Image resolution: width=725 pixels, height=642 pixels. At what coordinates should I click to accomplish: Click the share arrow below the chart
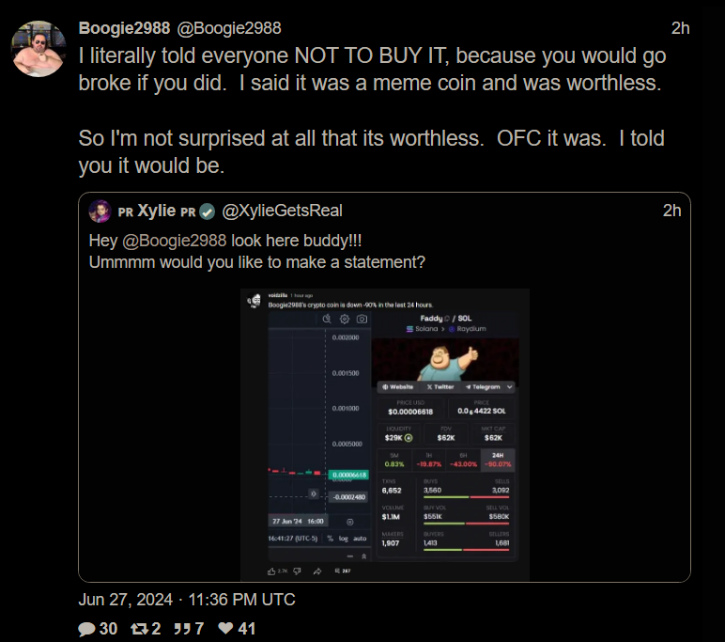[x=317, y=572]
